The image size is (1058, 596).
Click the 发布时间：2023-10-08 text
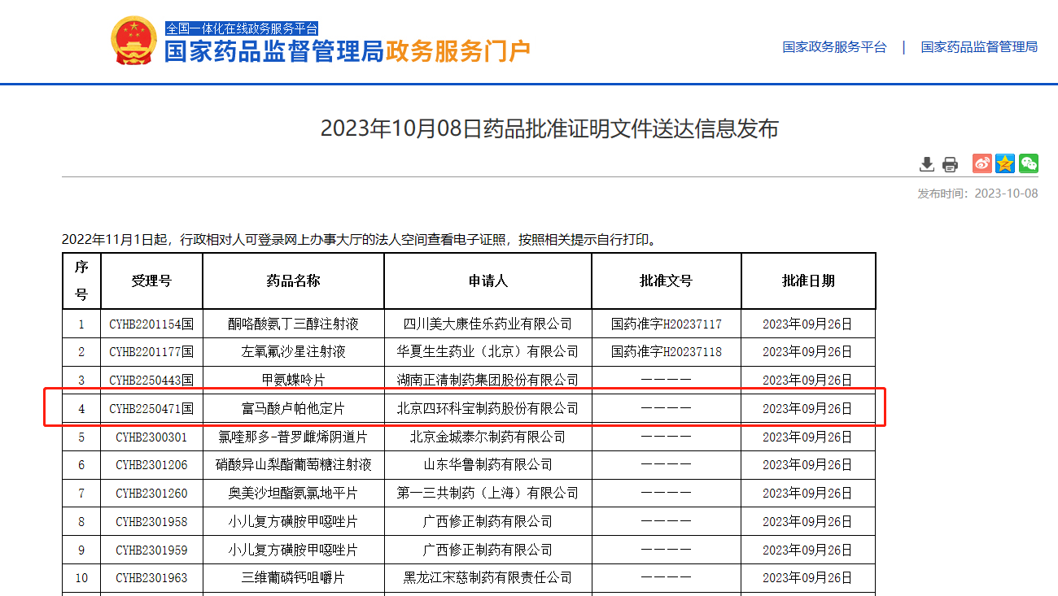[977, 194]
